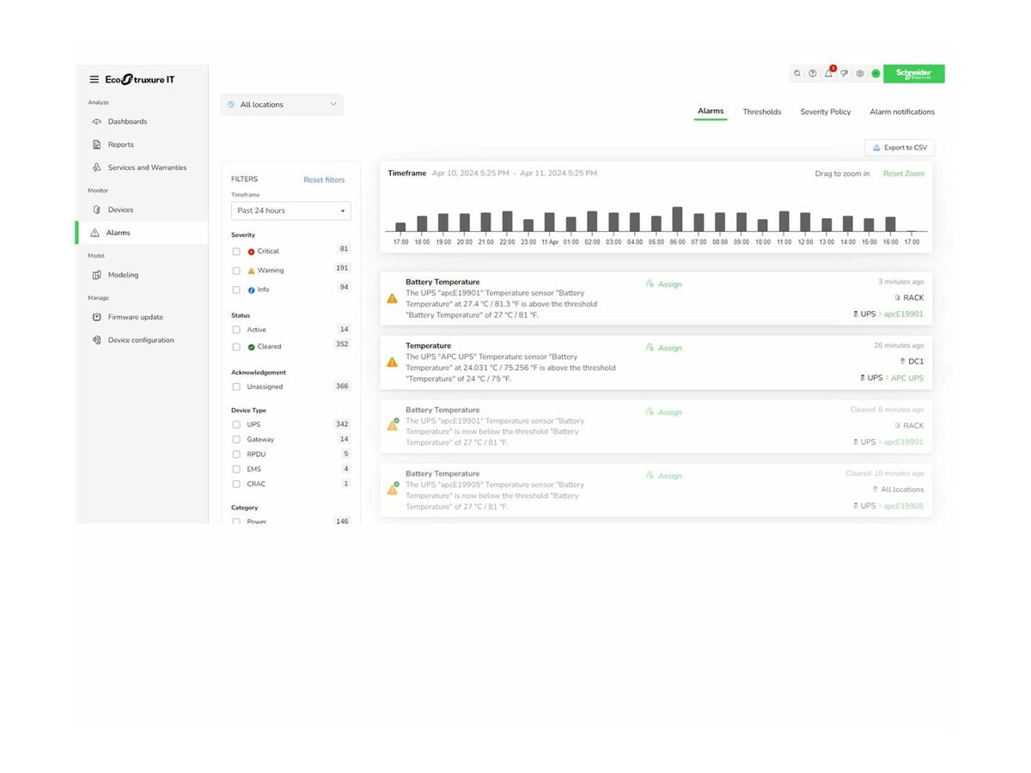
Task: Open the Past 24 hours timeframe dropdown
Action: tap(290, 210)
